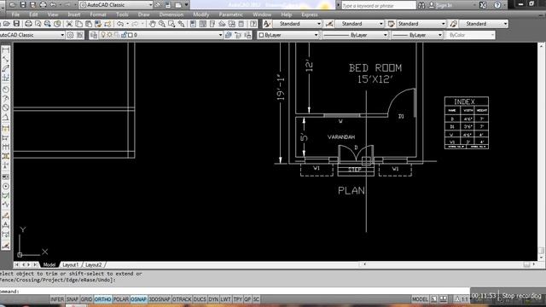Click the Cut scissors icon

(69, 24)
